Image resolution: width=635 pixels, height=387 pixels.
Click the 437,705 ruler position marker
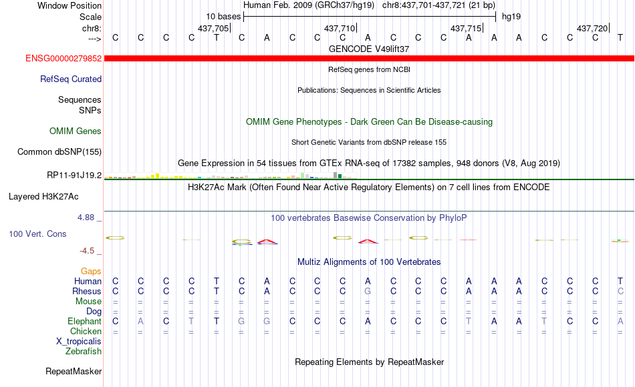tap(213, 28)
